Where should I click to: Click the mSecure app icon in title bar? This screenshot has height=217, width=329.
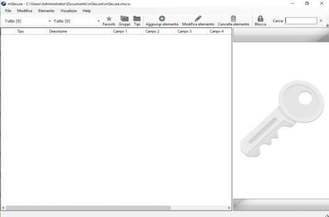pos(4,4)
